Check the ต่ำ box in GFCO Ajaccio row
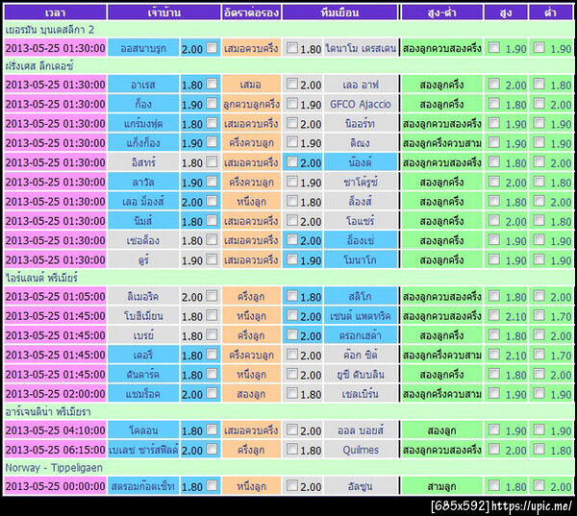 [x=539, y=104]
